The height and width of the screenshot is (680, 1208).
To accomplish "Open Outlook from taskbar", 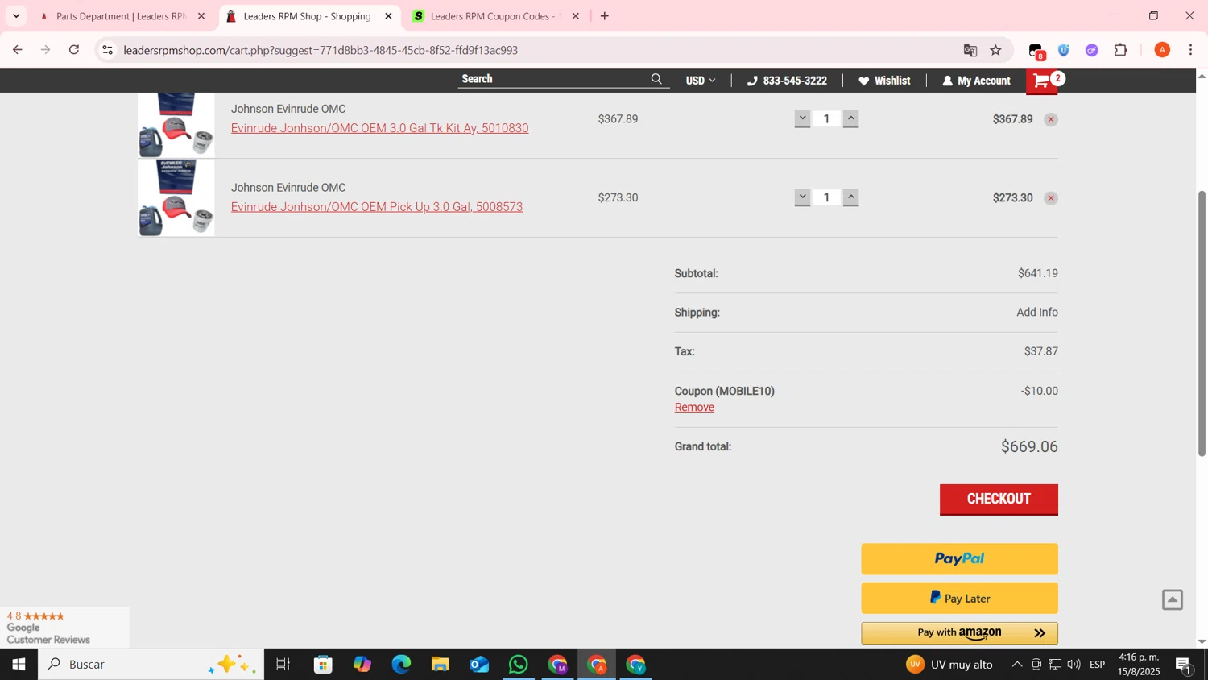I will pyautogui.click(x=479, y=665).
